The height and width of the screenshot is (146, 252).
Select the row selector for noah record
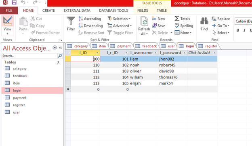tap(68, 65)
